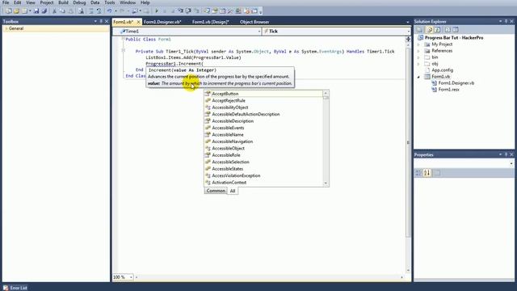Switch to the Form1.Designer.vb tab

(162, 22)
